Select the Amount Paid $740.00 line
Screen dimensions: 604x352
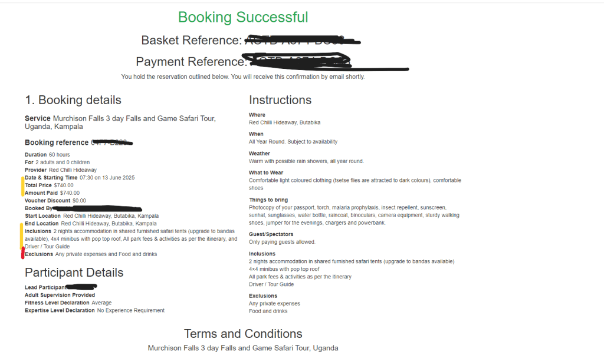click(52, 193)
